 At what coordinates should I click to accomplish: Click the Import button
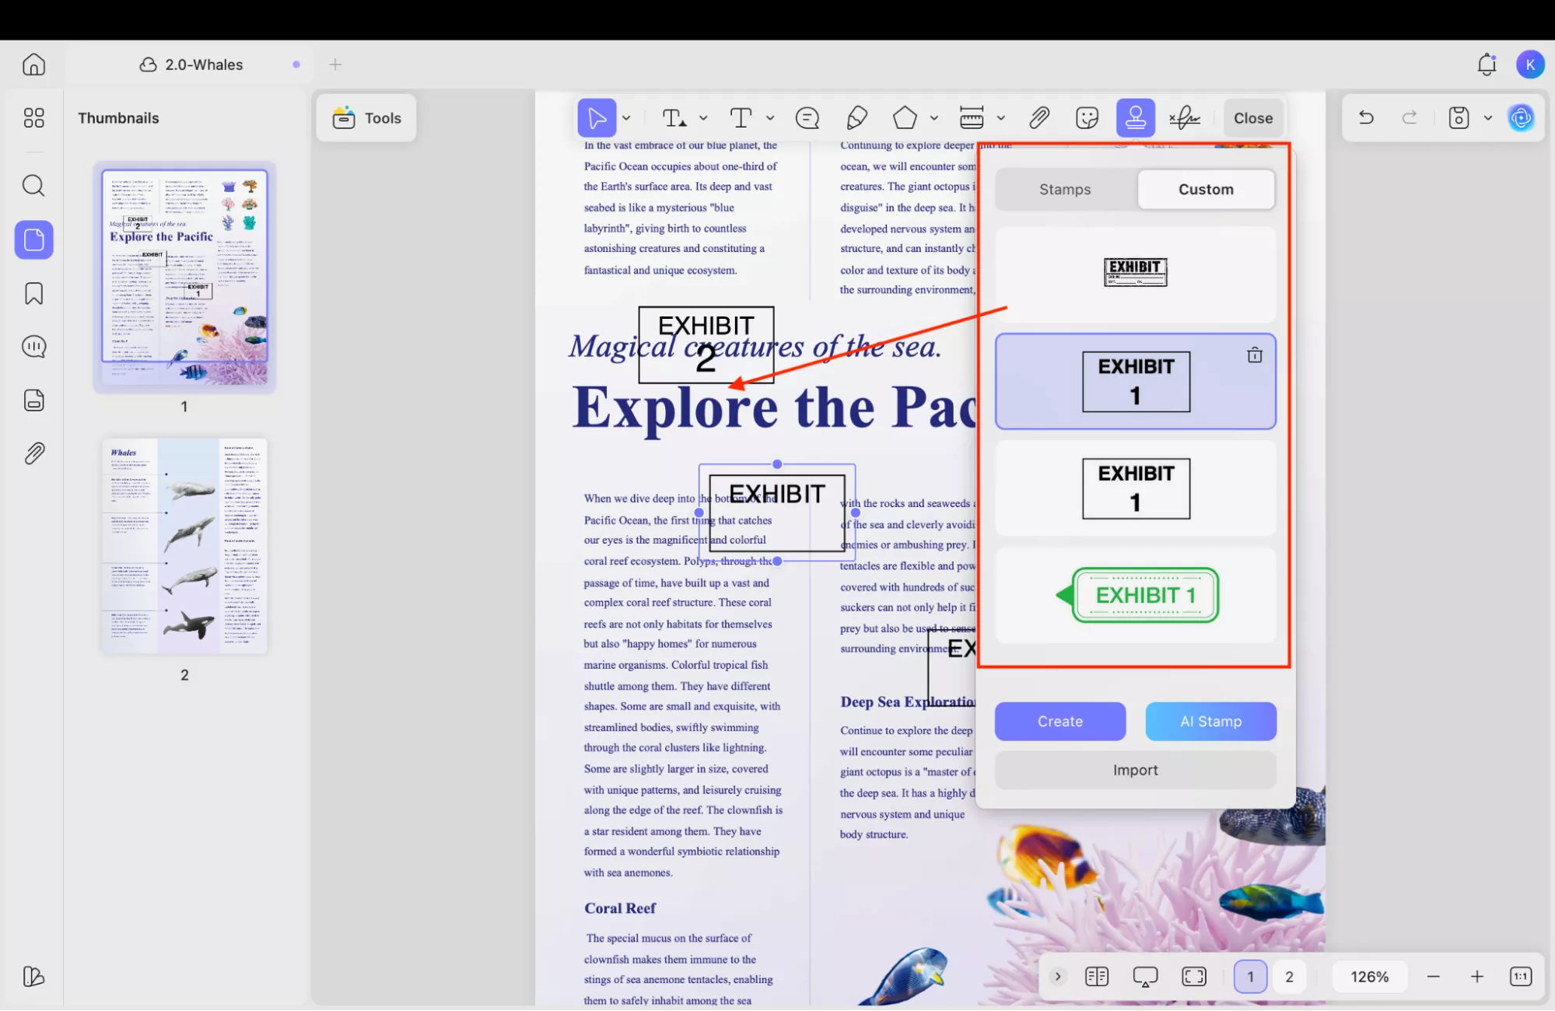click(x=1135, y=770)
